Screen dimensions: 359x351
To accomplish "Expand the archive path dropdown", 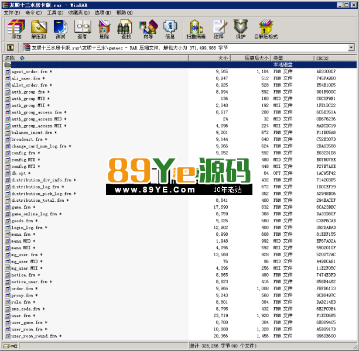I will pos(351,47).
